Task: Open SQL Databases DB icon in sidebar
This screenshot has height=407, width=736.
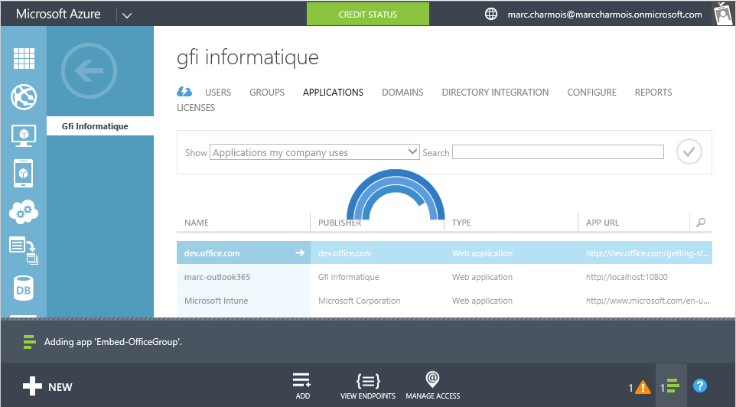Action: 24,288
